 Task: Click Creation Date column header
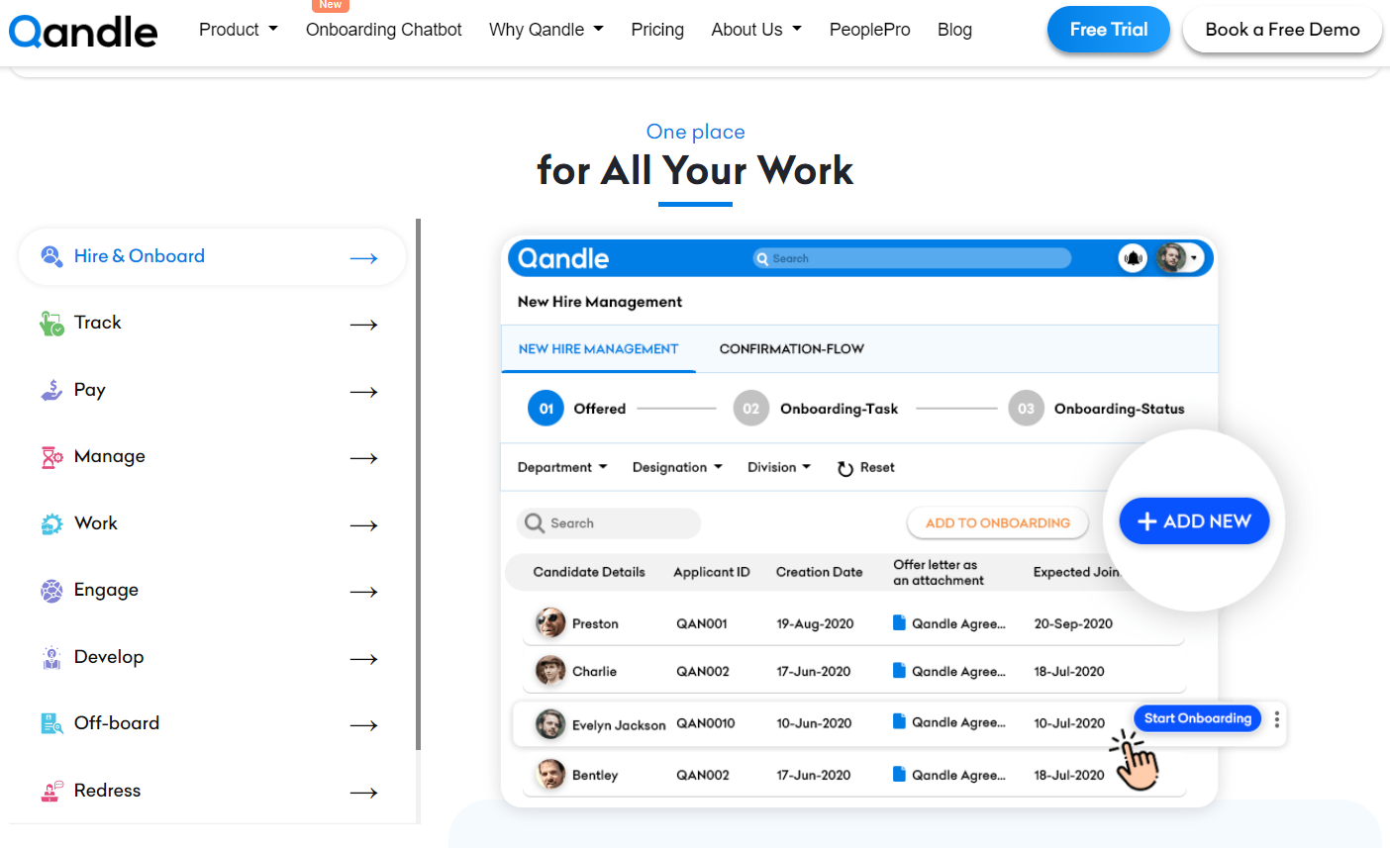coord(819,572)
